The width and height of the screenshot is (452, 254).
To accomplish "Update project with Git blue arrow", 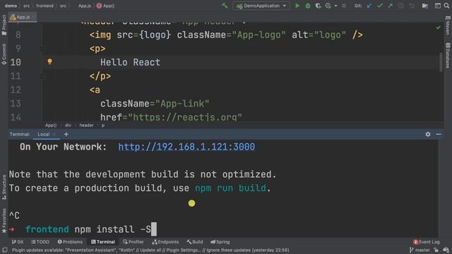I will pyautogui.click(x=369, y=6).
